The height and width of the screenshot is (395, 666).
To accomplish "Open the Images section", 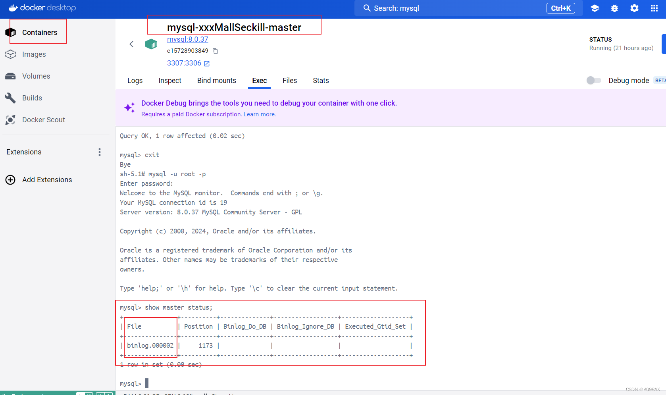I will (x=34, y=54).
